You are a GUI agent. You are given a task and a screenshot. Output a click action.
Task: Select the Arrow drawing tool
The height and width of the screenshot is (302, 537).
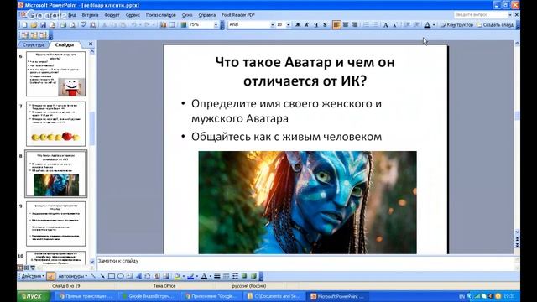click(x=102, y=276)
